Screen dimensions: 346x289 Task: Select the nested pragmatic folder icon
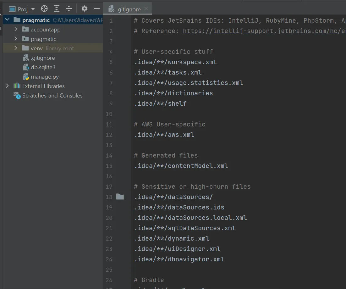pyautogui.click(x=25, y=39)
